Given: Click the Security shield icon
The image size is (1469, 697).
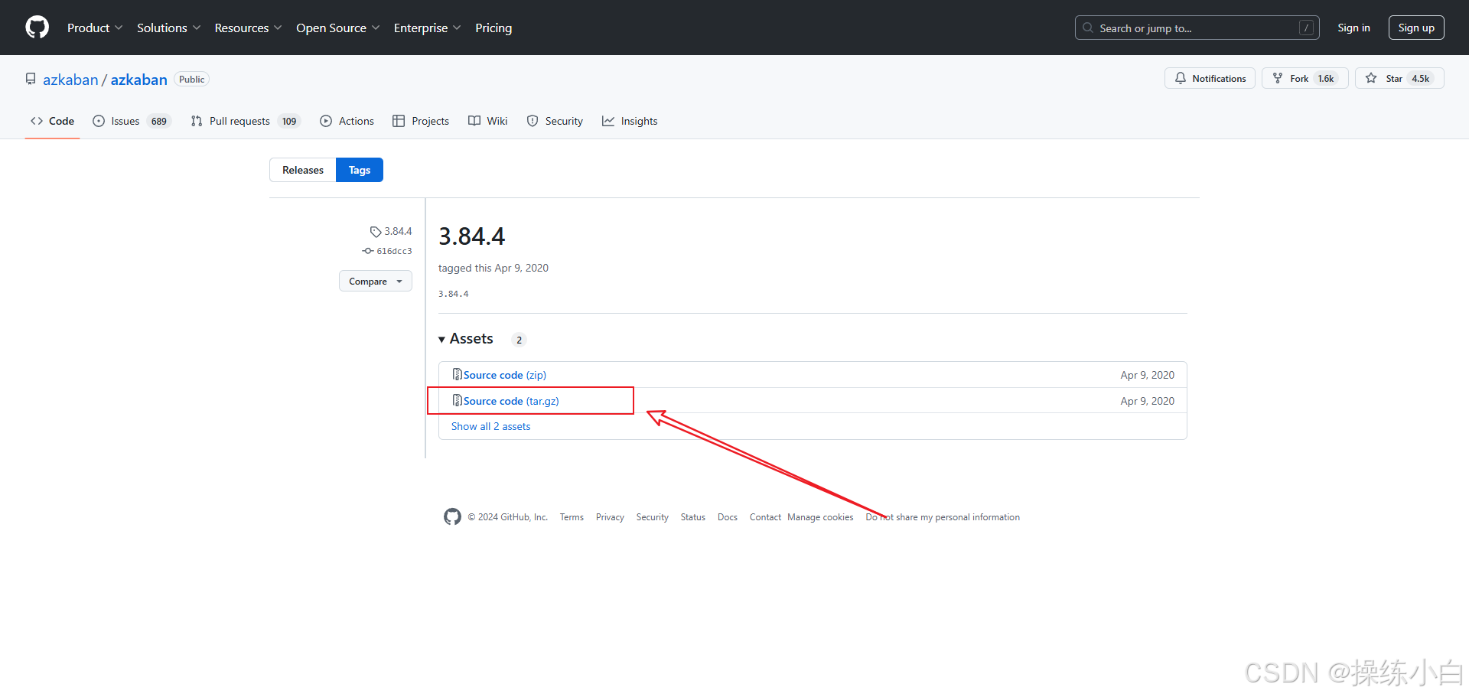Looking at the screenshot, I should tap(533, 121).
